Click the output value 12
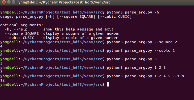This screenshot has width=194, height=100. (x=3, y=80)
